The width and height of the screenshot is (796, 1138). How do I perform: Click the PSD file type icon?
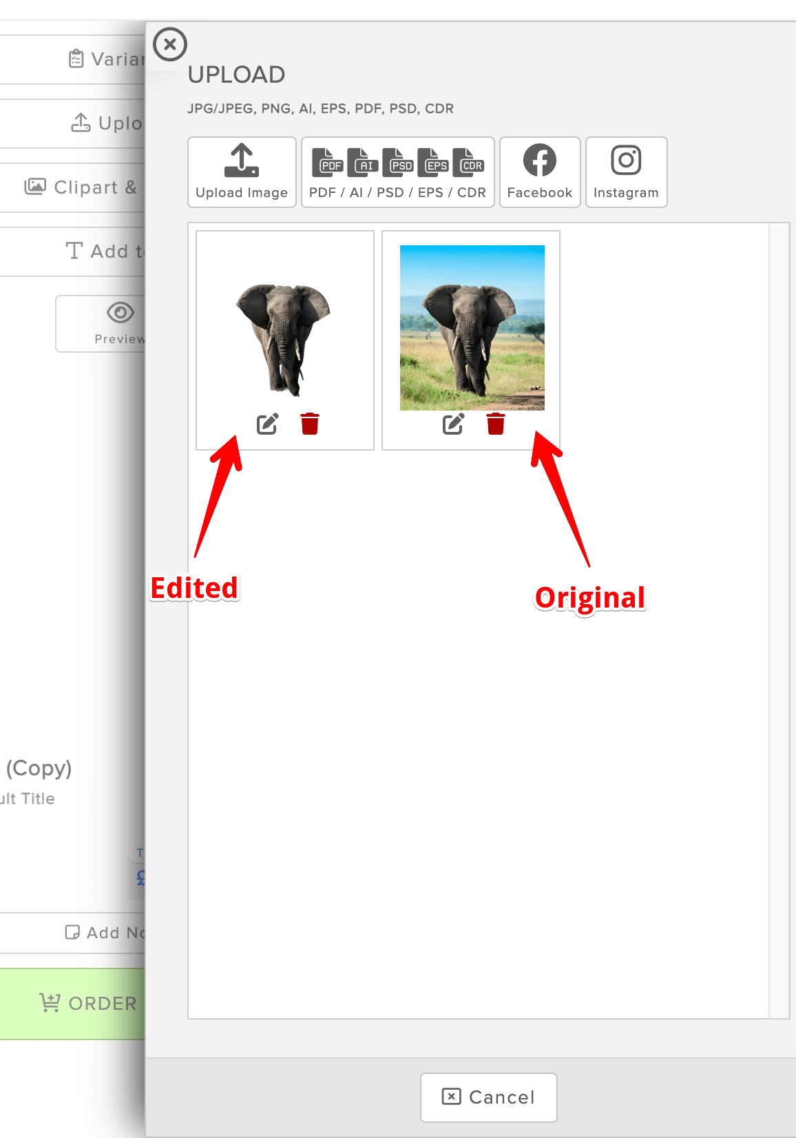click(x=398, y=163)
